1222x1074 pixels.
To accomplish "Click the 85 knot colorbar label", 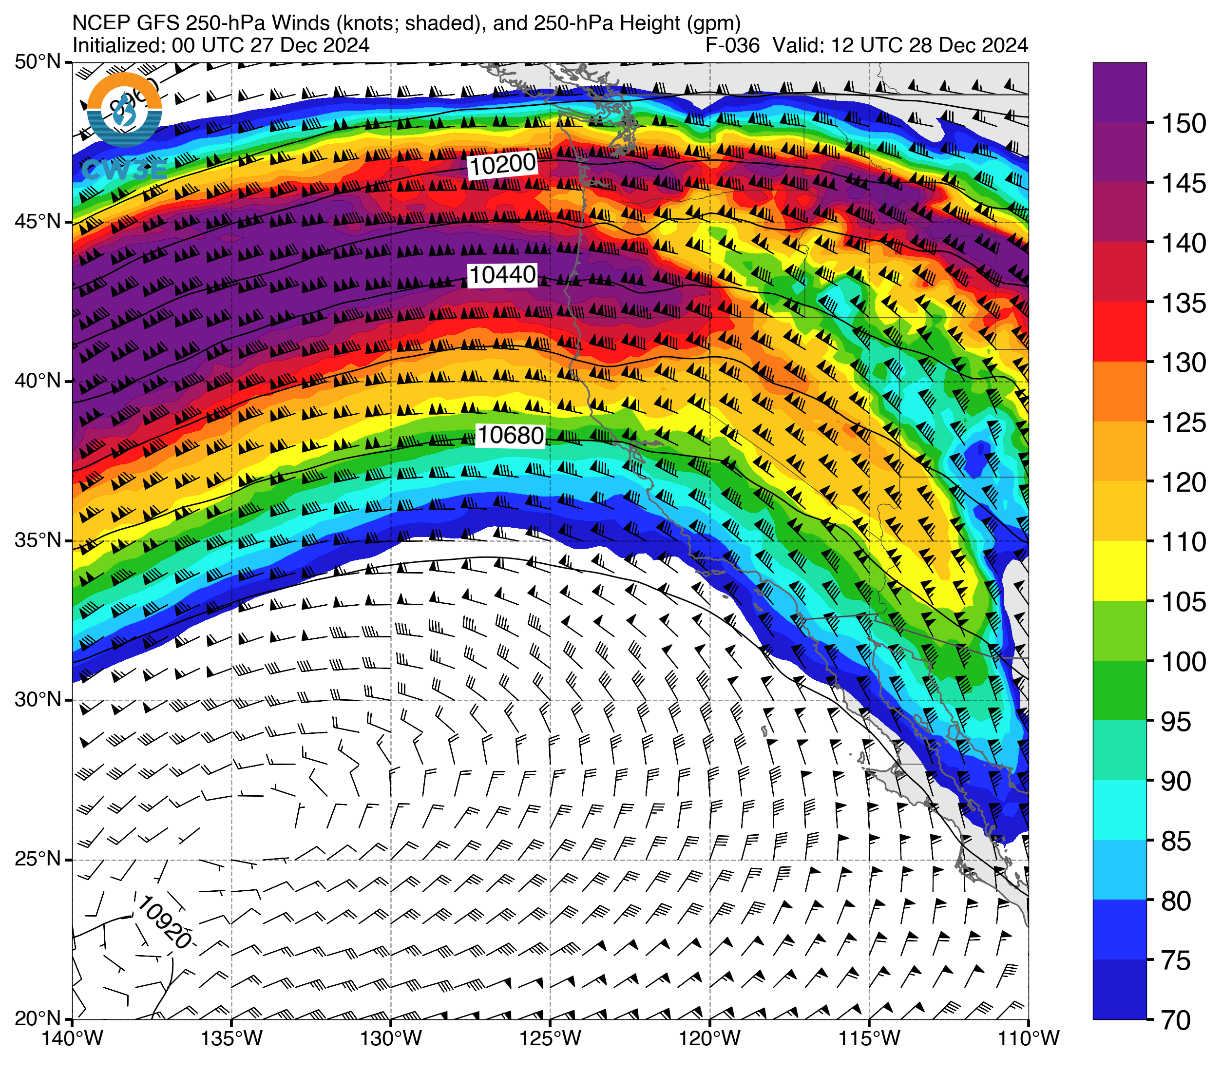I will 1176,842.
